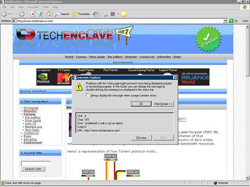Screen dimensions: 250x187
Task: Click the History icon in toolbar
Action: (x=96, y=14)
